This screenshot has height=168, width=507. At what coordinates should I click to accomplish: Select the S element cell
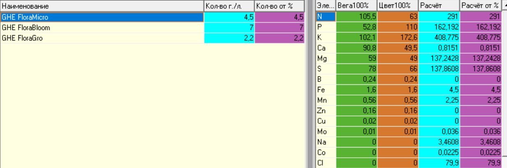(325, 69)
